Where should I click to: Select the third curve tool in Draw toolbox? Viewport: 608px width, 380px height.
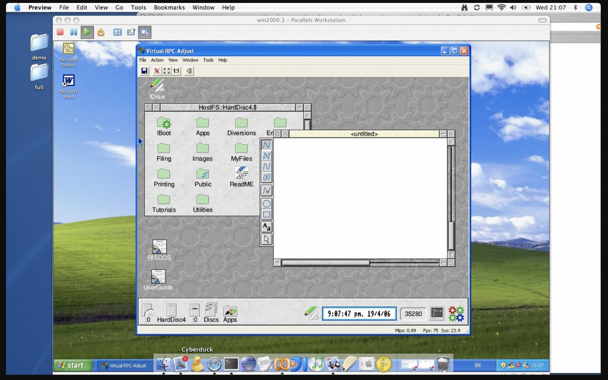267,166
